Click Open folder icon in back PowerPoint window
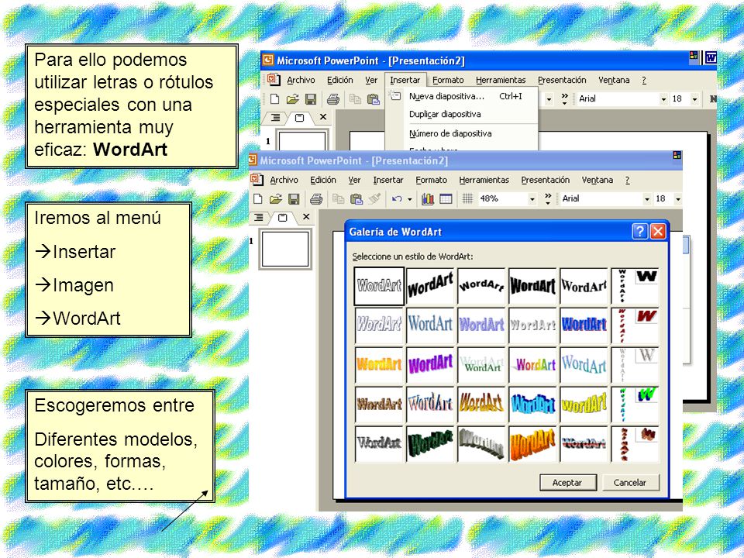The width and height of the screenshot is (744, 558). 292,98
